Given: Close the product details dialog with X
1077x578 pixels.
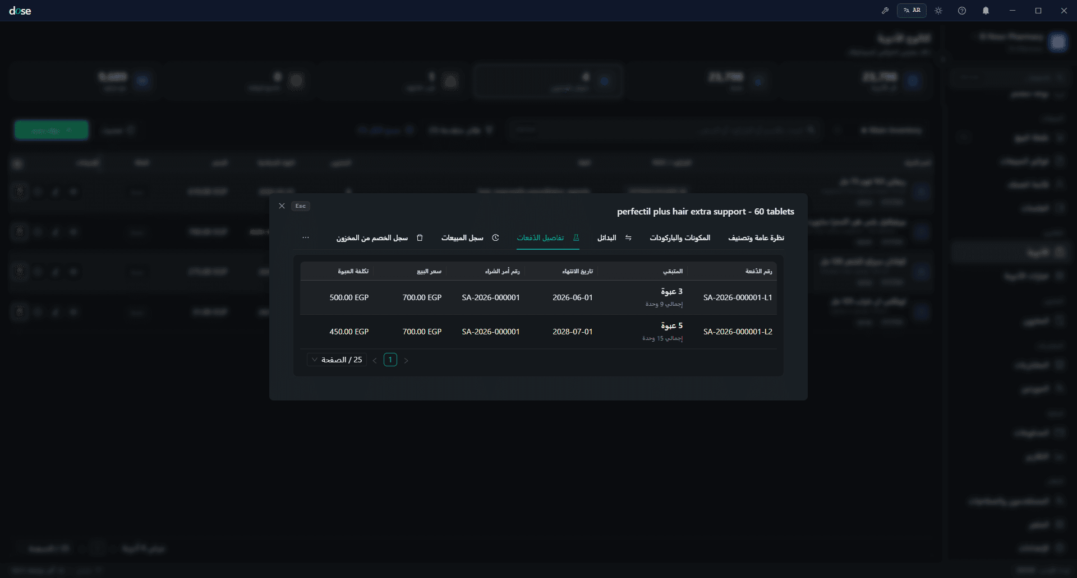Looking at the screenshot, I should pyautogui.click(x=282, y=206).
